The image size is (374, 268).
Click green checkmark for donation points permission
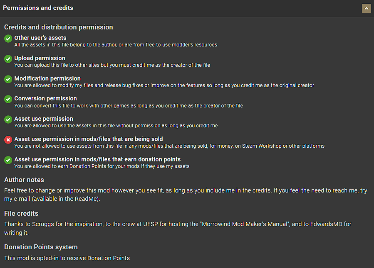point(8,160)
